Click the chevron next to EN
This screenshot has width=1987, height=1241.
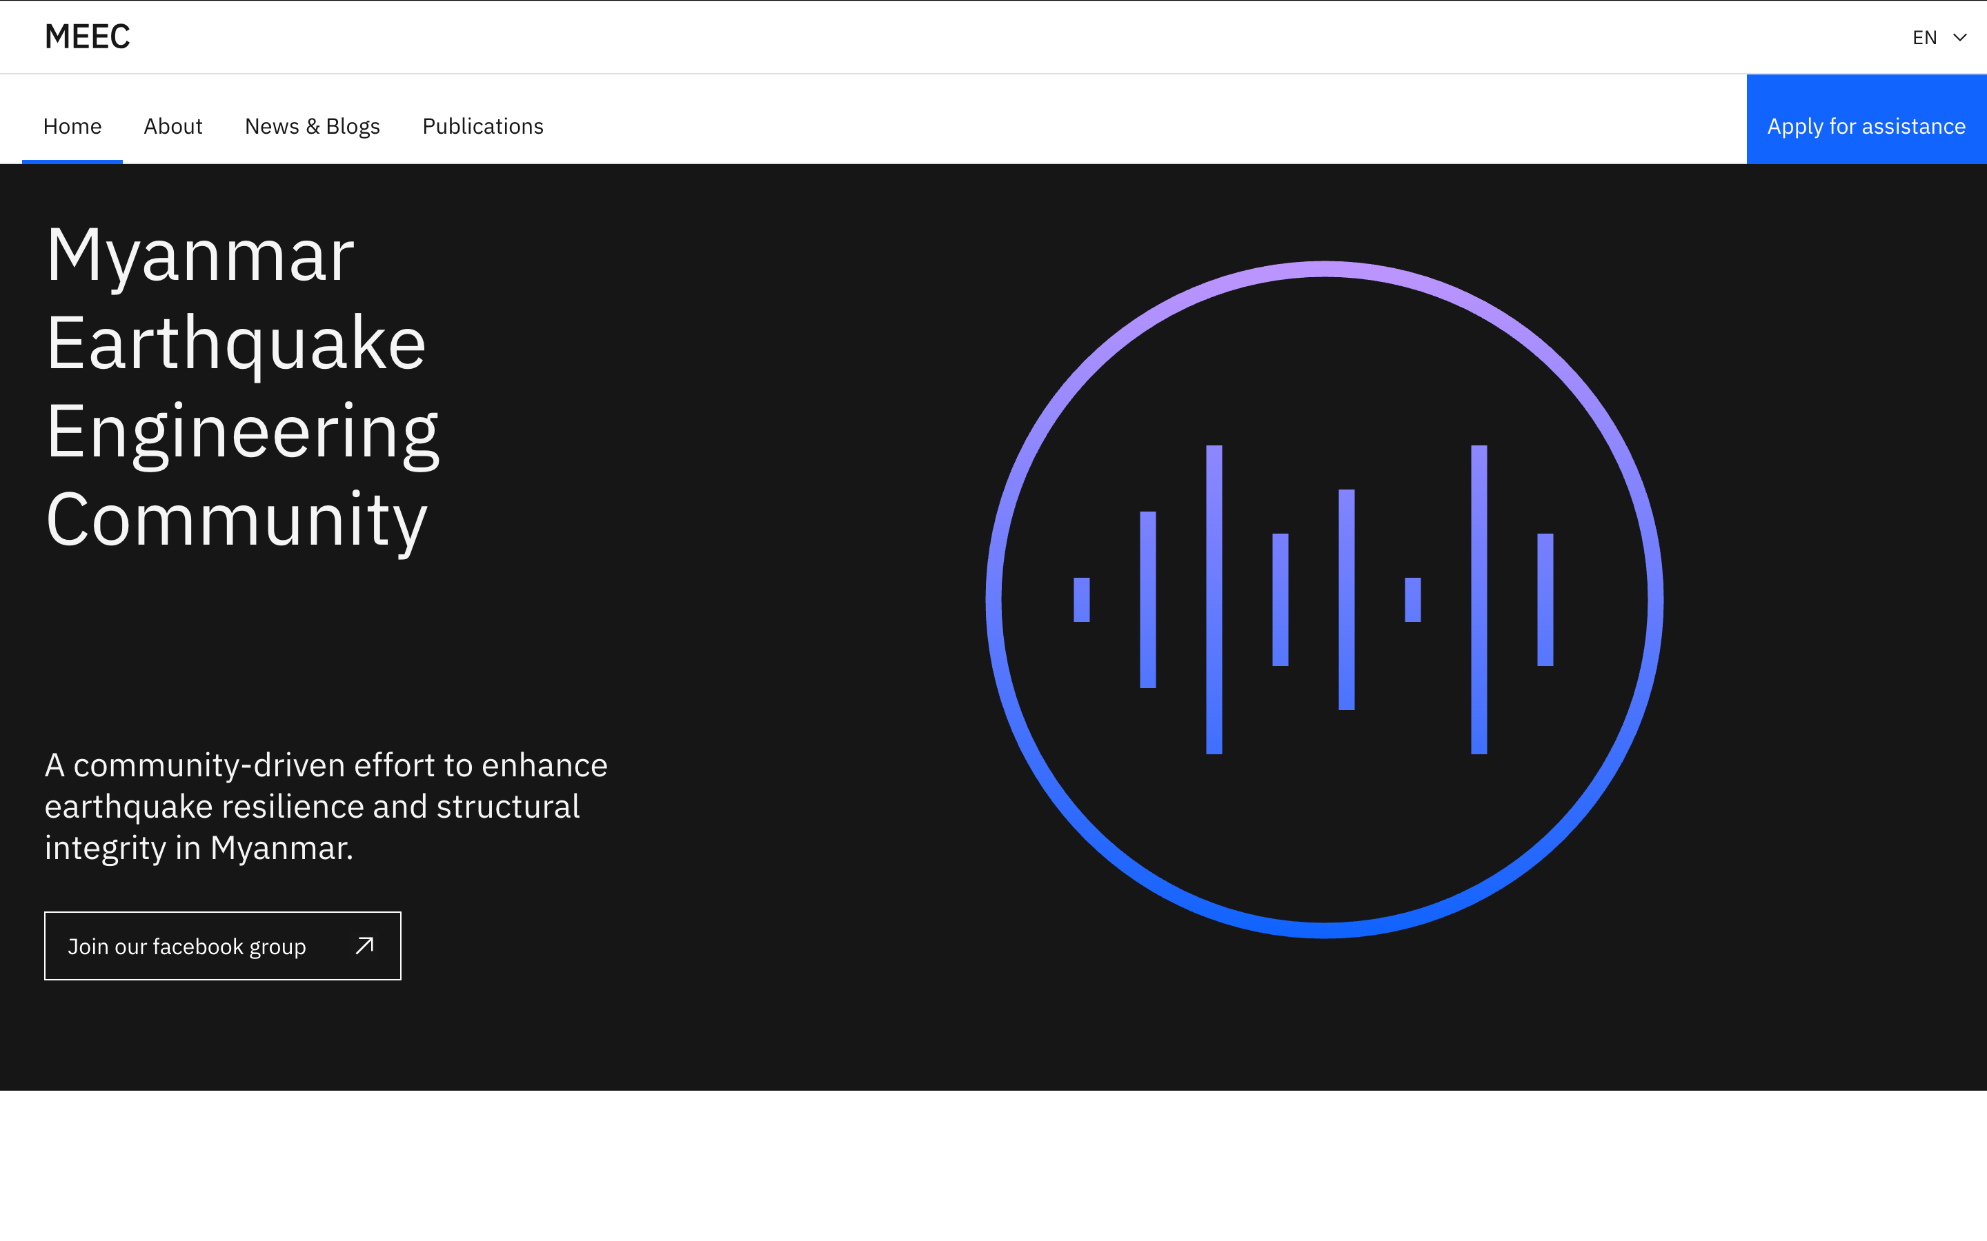(1961, 38)
